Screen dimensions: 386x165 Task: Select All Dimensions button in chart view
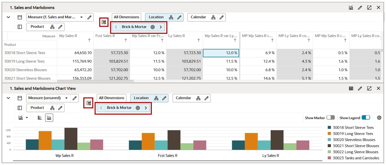click(111, 98)
